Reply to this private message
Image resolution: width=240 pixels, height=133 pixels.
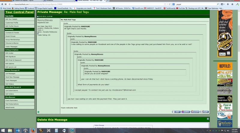205,112
